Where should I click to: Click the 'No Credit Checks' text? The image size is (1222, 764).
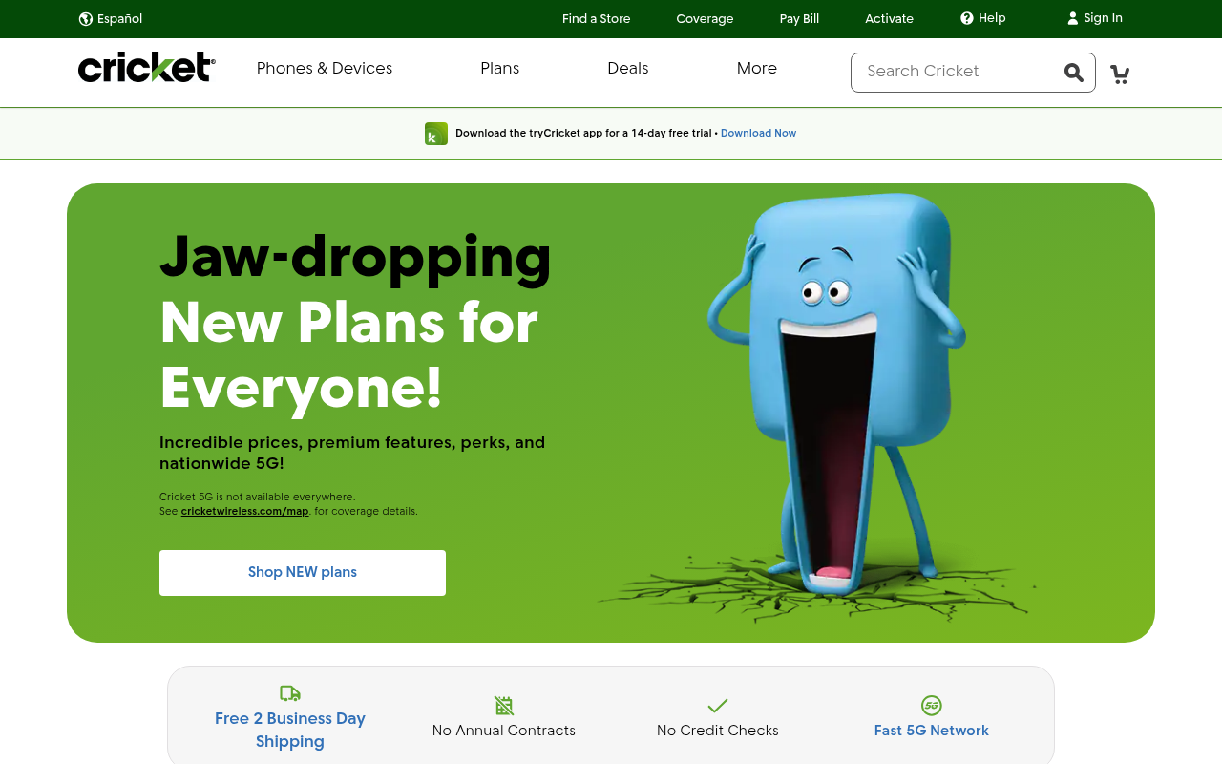718,731
